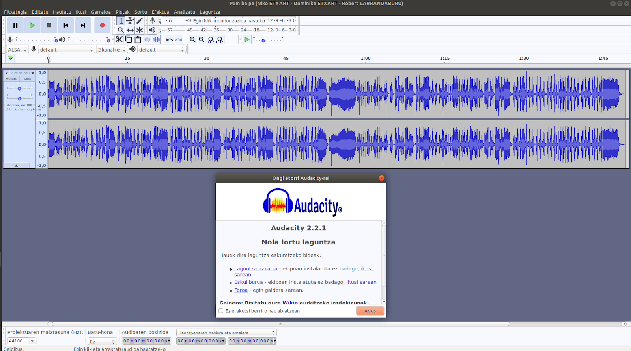631x351 pixels.
Task: Pause playback with the Pause button
Action: tap(15, 25)
